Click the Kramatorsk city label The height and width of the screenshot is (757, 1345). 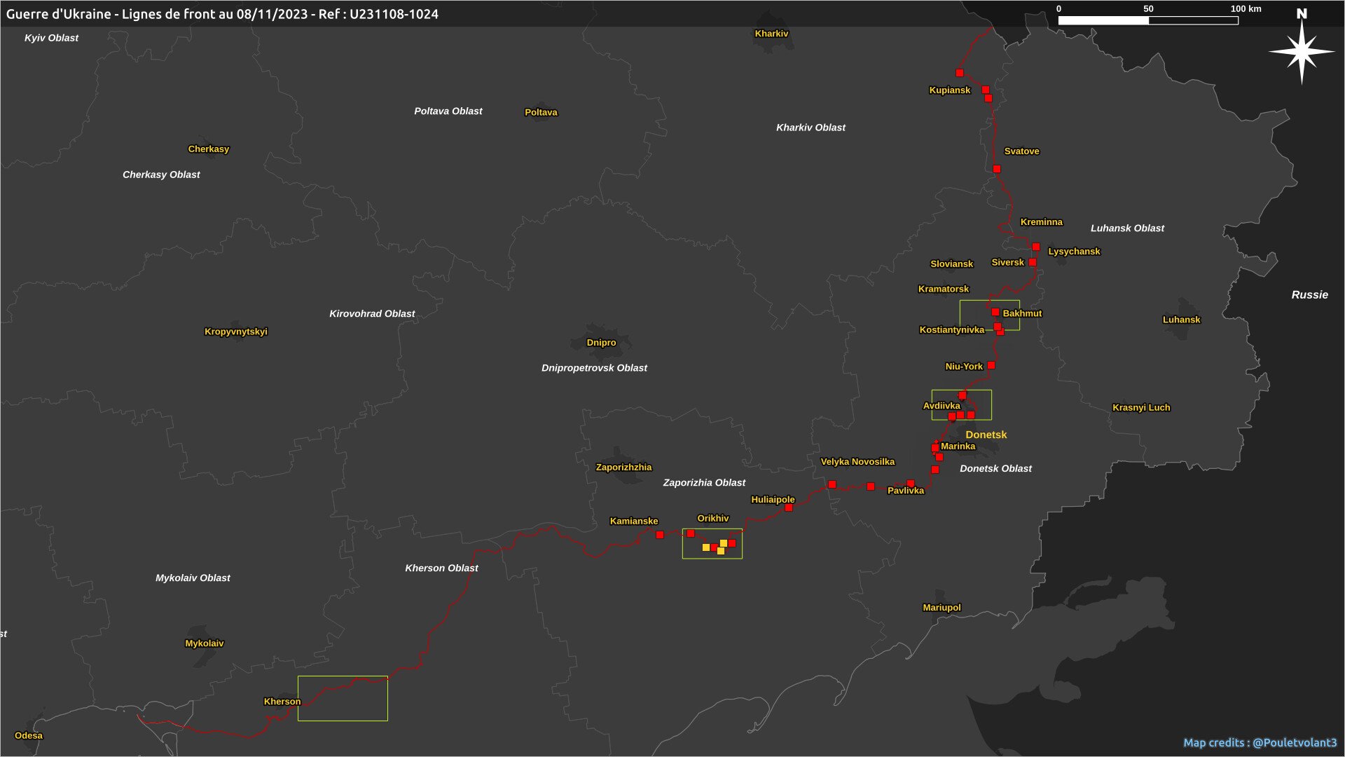coord(944,289)
